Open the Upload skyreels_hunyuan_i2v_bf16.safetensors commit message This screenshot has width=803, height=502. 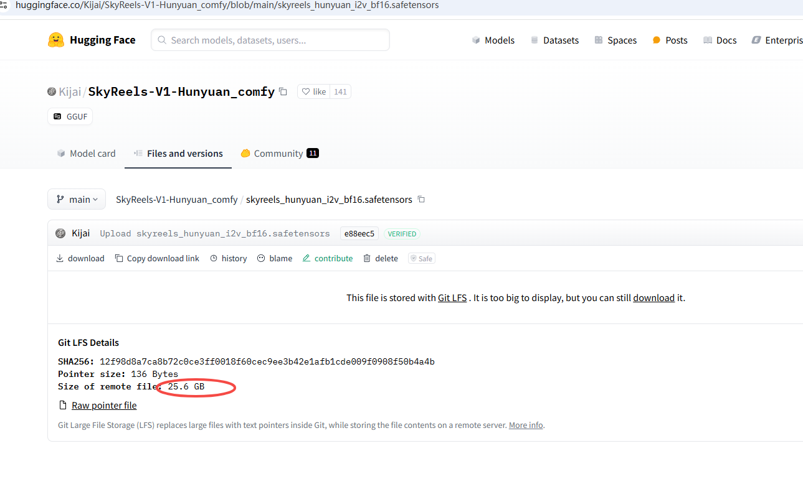[215, 234]
